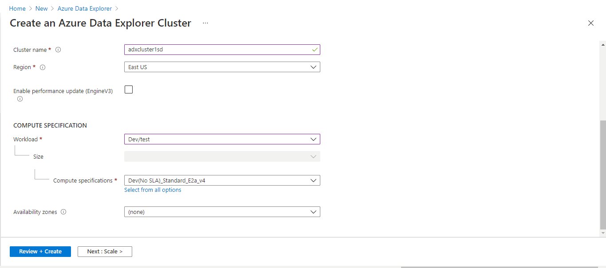The width and height of the screenshot is (606, 268).
Task: Click the Cluster name info icon
Action: tap(58, 50)
